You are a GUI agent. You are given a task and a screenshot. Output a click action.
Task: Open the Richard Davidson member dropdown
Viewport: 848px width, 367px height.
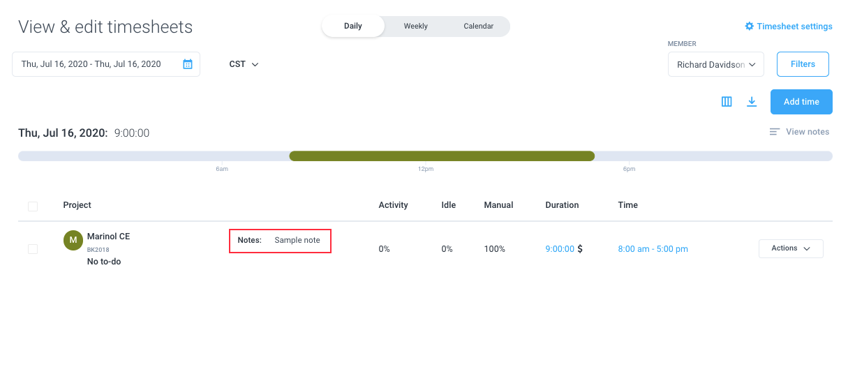coord(716,64)
